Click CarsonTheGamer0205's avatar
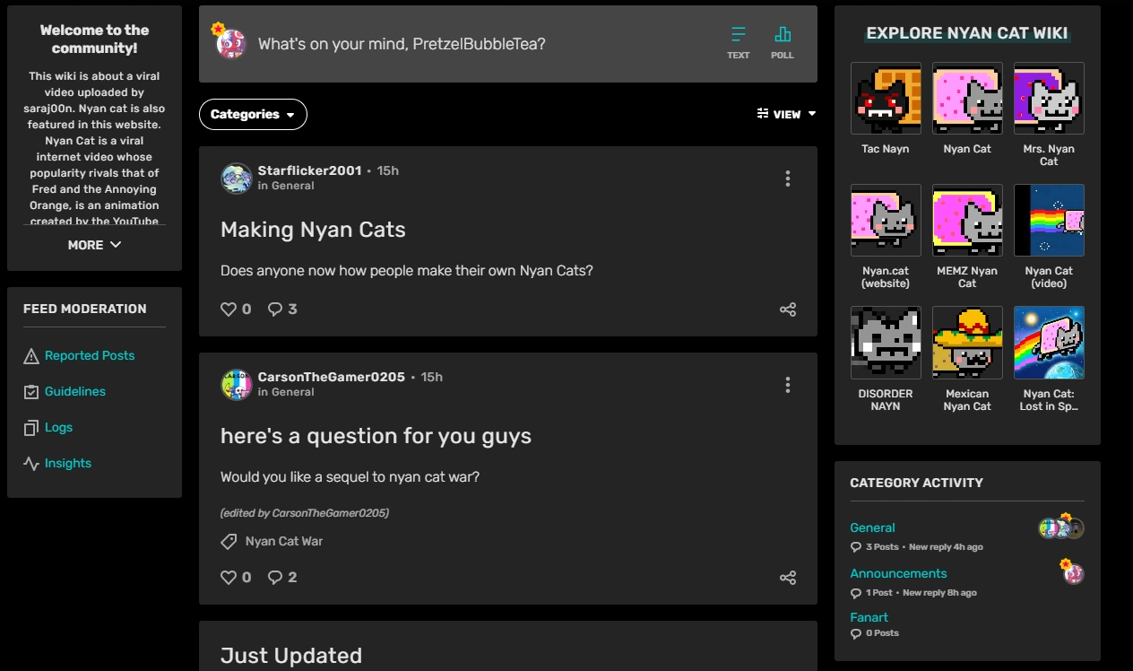Screen dimensions: 1133x671 click(237, 384)
